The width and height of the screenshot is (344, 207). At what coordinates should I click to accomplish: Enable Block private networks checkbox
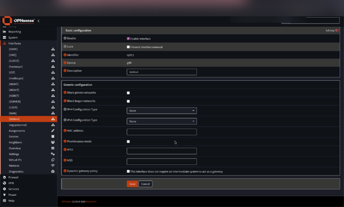pyautogui.click(x=128, y=93)
